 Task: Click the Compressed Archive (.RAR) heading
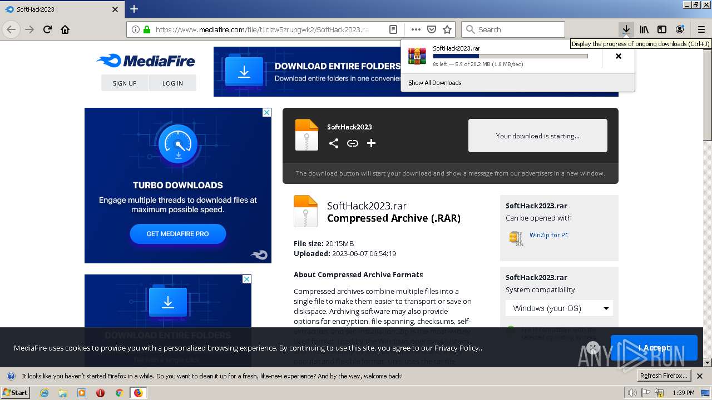coord(394,218)
